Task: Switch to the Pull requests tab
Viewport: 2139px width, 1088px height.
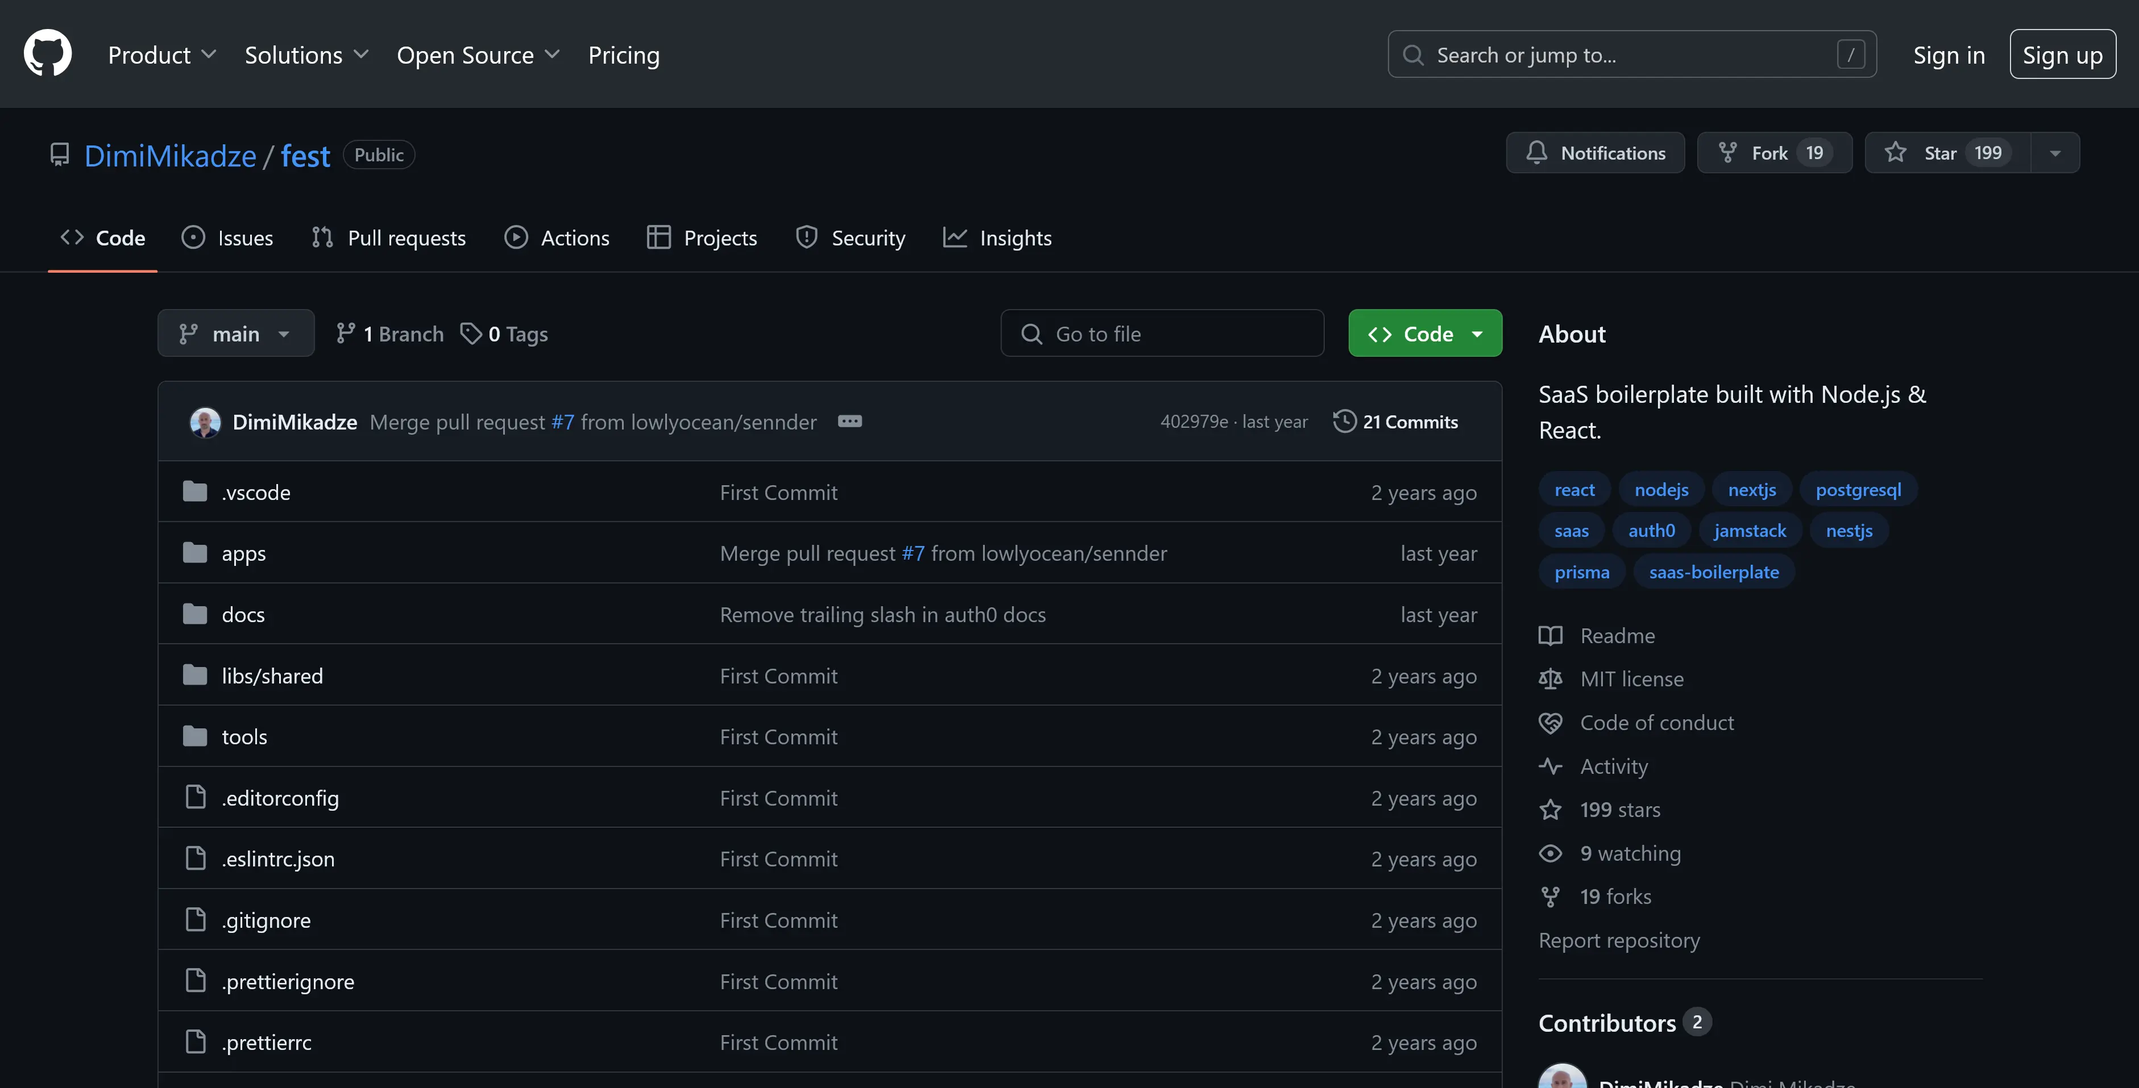Action: [x=389, y=238]
